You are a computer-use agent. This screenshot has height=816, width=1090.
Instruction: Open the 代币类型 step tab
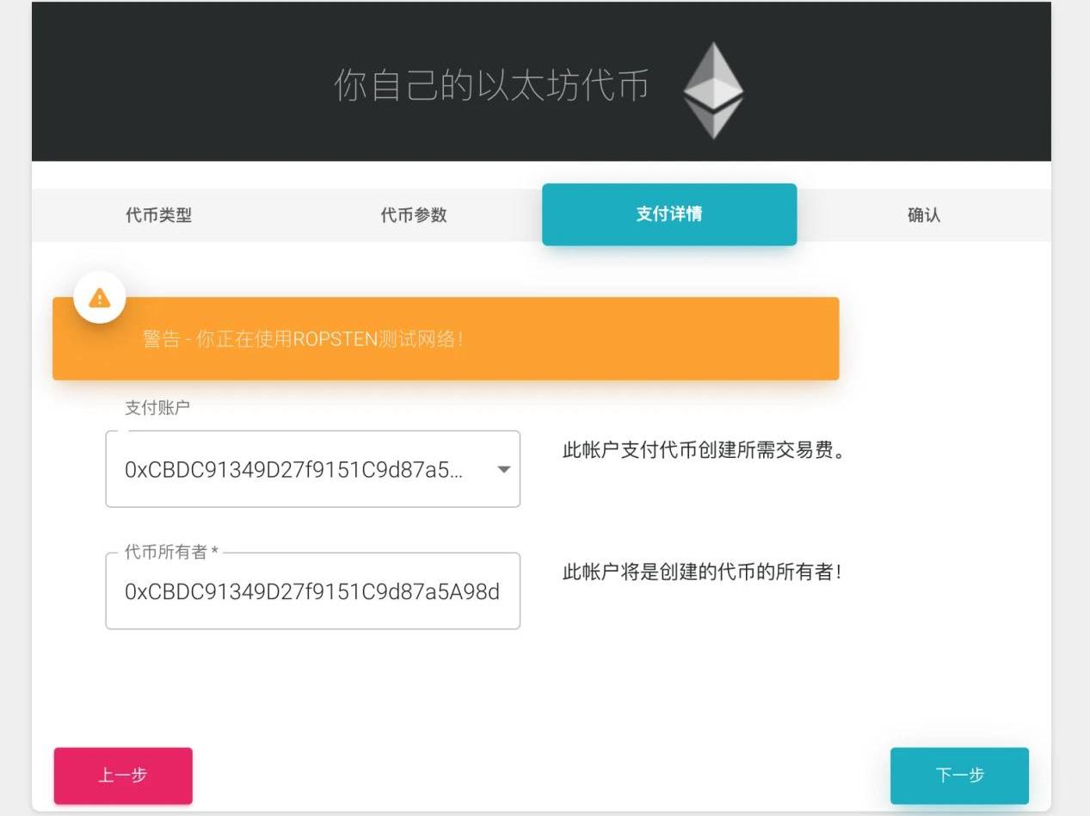tap(158, 215)
